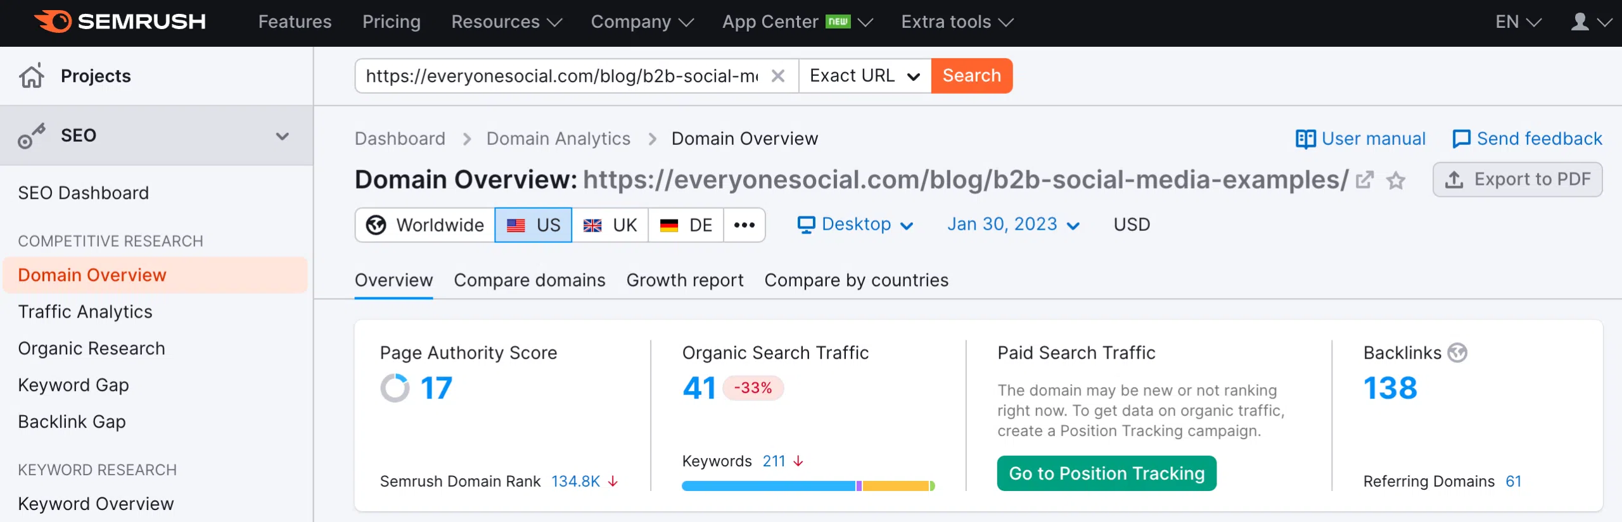Click Backlinks value 138
This screenshot has height=522, width=1622.
click(x=1390, y=388)
